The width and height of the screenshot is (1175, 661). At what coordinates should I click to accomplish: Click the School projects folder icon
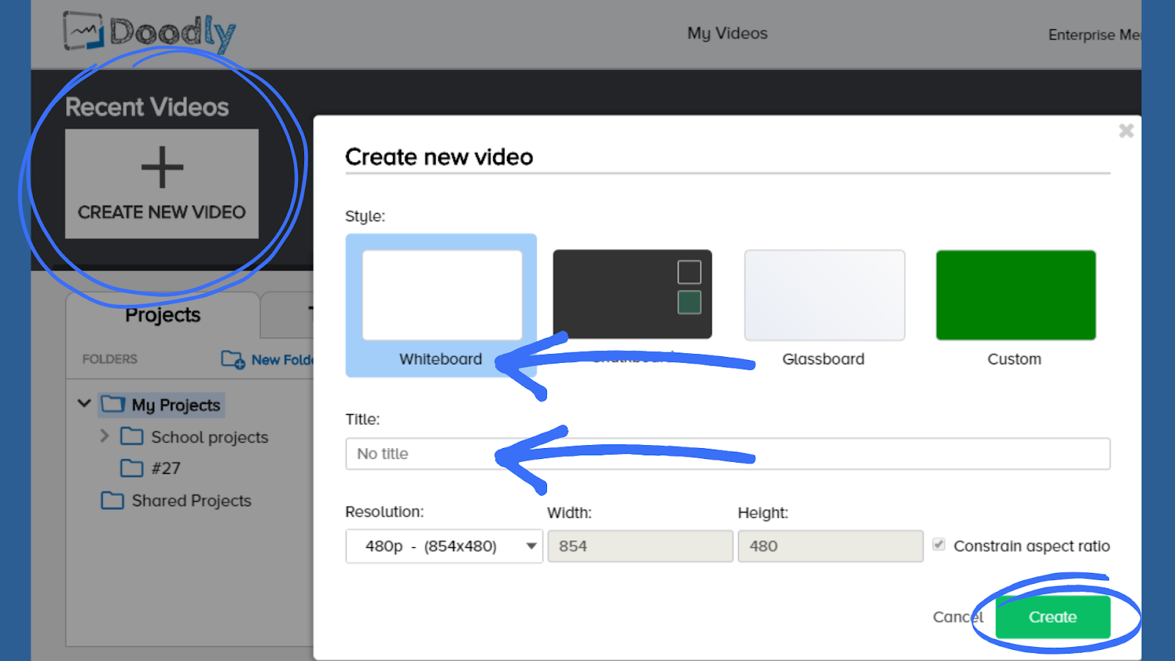point(132,436)
